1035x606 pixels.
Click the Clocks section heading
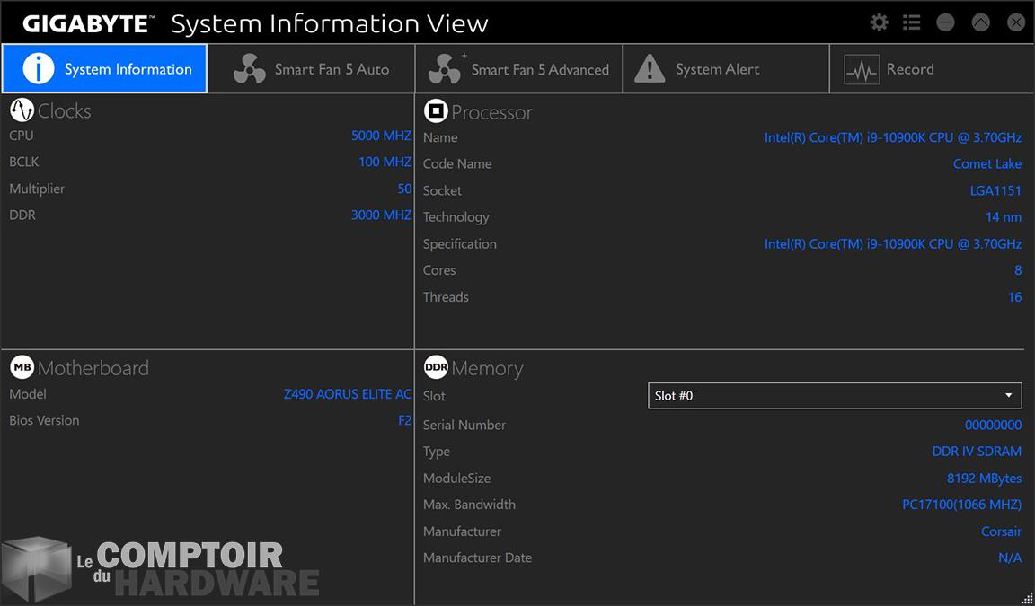point(65,110)
